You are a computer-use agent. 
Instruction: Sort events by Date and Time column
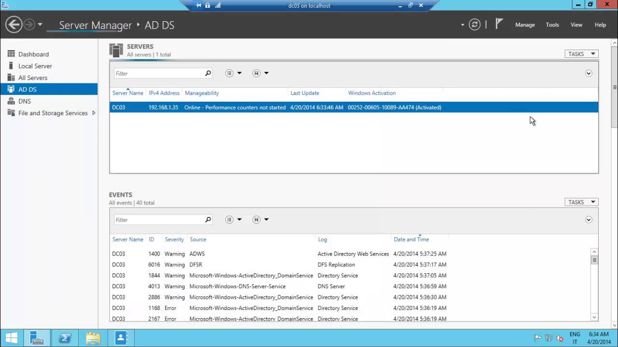411,240
